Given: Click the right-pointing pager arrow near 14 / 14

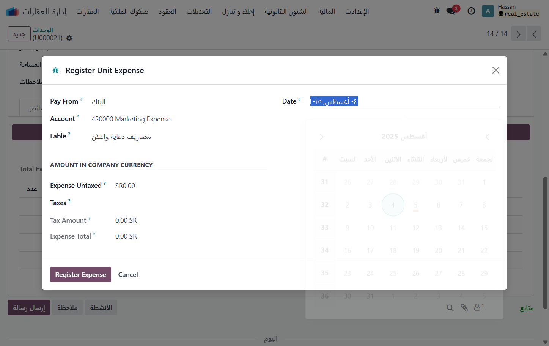Looking at the screenshot, I should click(x=519, y=34).
